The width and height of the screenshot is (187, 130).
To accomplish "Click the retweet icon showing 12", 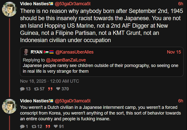I will (34, 127).
